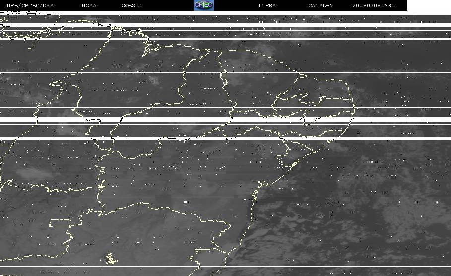Click the bright cloud patch in upper-left interior
This screenshot has width=451, height=276.
point(153,80)
